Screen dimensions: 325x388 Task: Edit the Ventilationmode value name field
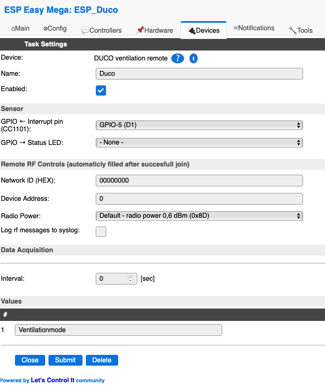119,330
